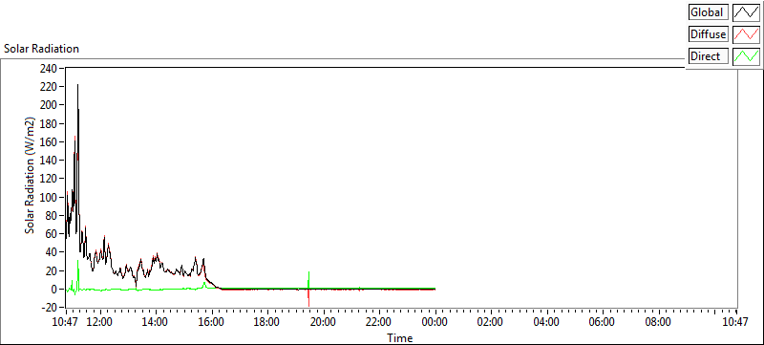Click the 20:00 time axis tick label
The image size is (764, 345).
coord(323,322)
